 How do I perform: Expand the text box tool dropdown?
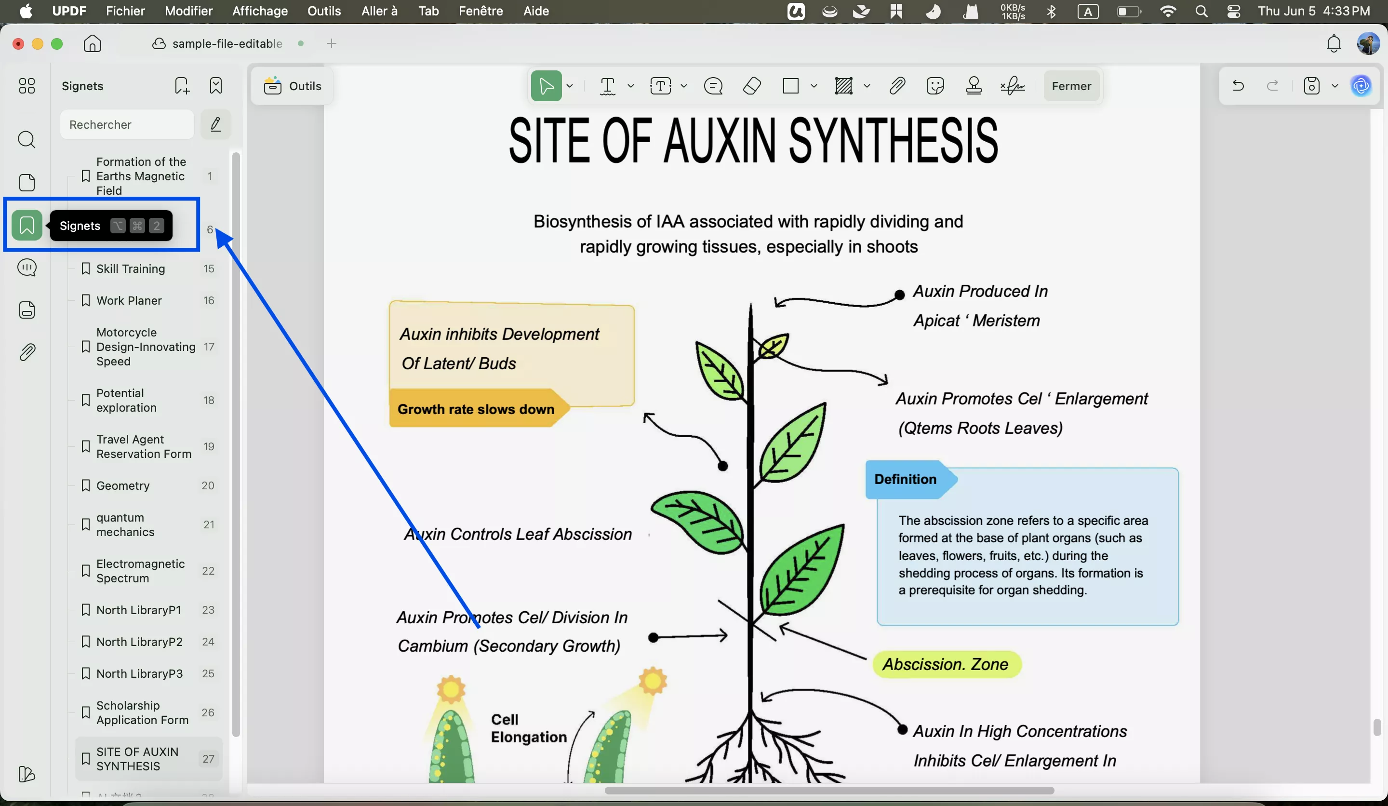click(683, 86)
